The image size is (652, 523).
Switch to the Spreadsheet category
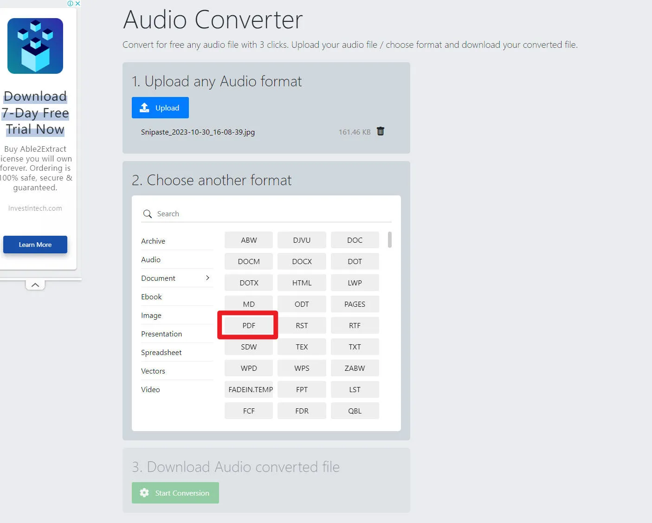(161, 352)
